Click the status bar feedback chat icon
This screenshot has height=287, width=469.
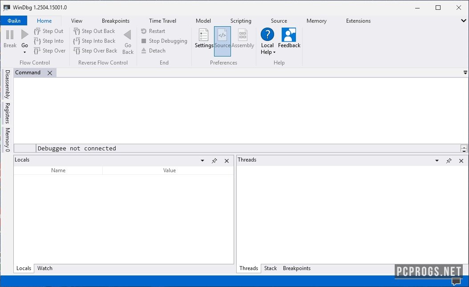click(x=456, y=281)
